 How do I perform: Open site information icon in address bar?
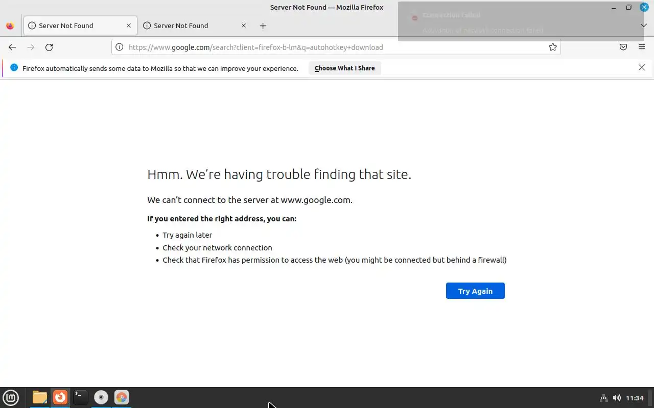119,47
